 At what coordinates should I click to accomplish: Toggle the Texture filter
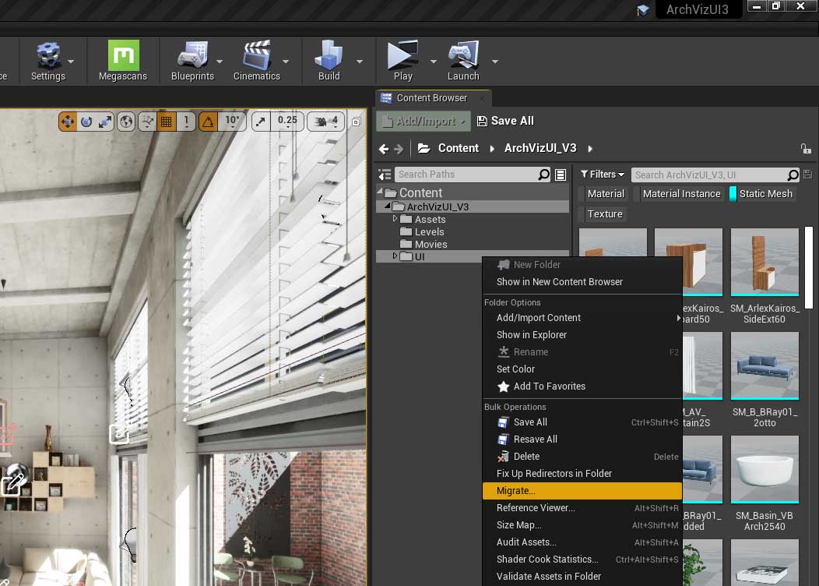(604, 214)
